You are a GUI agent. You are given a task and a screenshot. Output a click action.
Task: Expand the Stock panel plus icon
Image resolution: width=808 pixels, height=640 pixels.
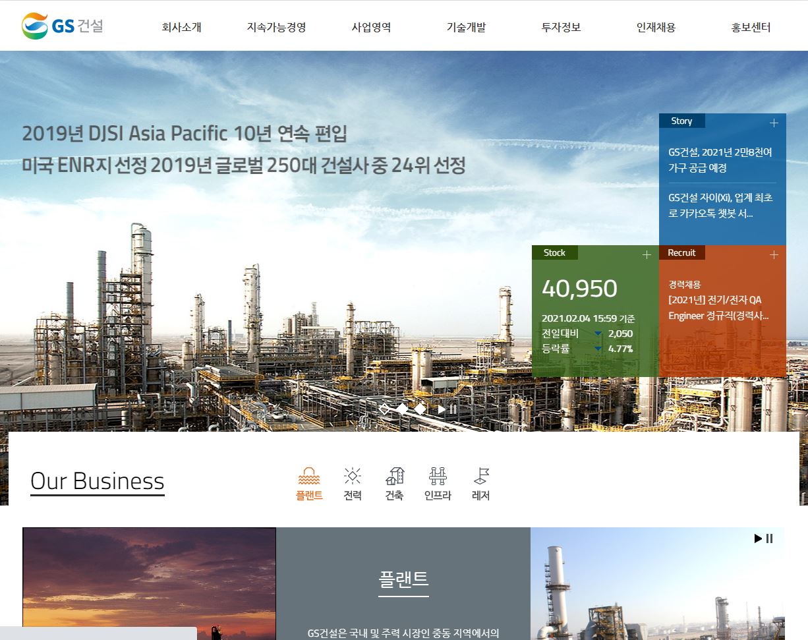click(x=647, y=254)
